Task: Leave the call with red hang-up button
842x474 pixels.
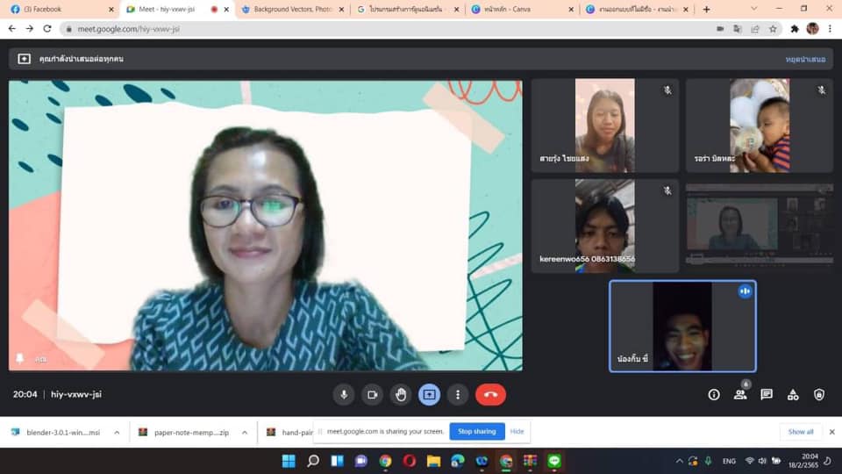Action: 490,395
